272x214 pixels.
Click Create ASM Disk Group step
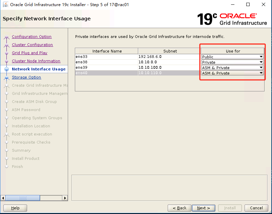tap(34, 102)
